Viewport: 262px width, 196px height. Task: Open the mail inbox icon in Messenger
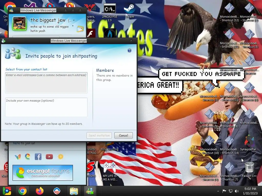[x=80, y=29]
